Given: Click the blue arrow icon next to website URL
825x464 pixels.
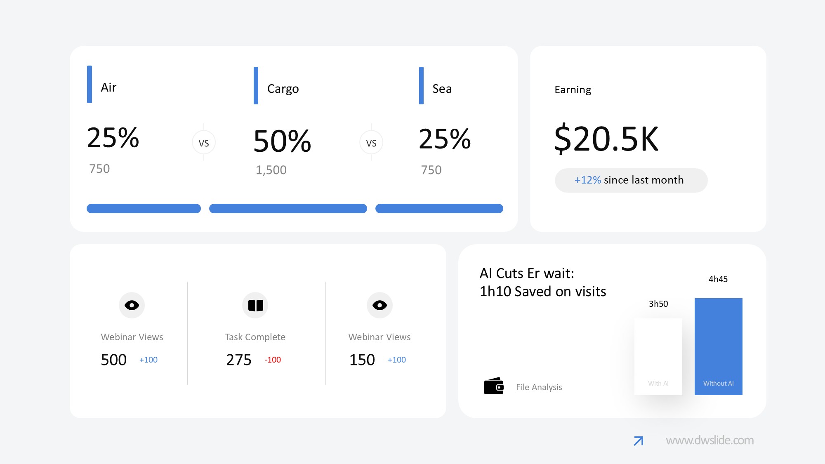Looking at the screenshot, I should pyautogui.click(x=639, y=441).
